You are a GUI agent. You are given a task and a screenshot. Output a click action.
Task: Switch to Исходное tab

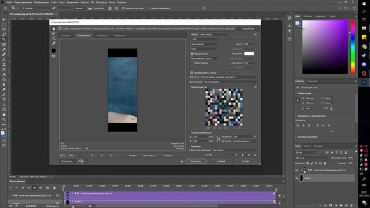coord(66,35)
